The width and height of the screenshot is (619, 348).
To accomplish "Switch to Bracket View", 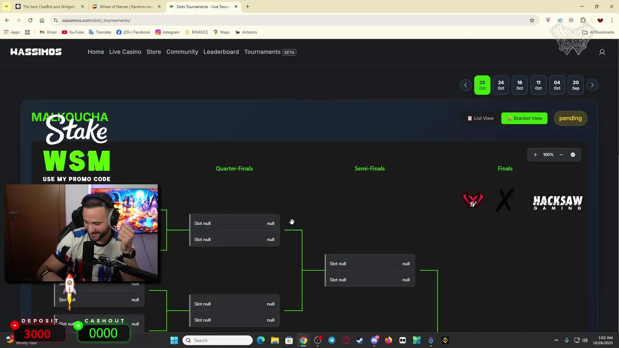I will tap(524, 118).
